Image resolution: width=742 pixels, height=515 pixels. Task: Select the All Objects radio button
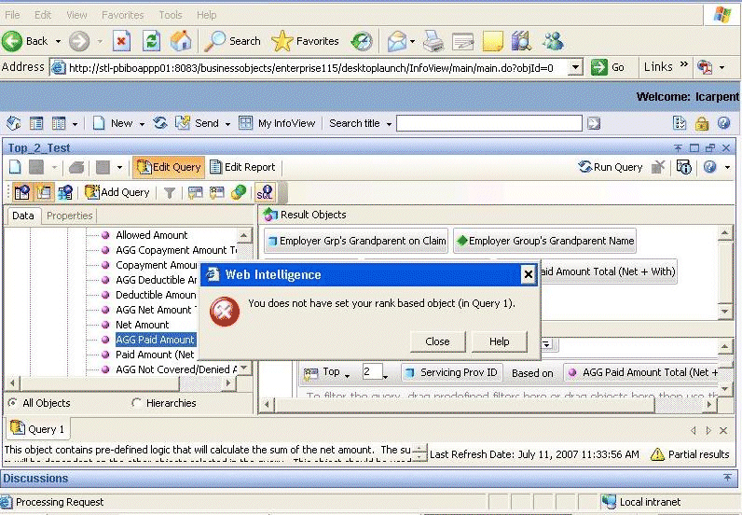pyautogui.click(x=12, y=403)
